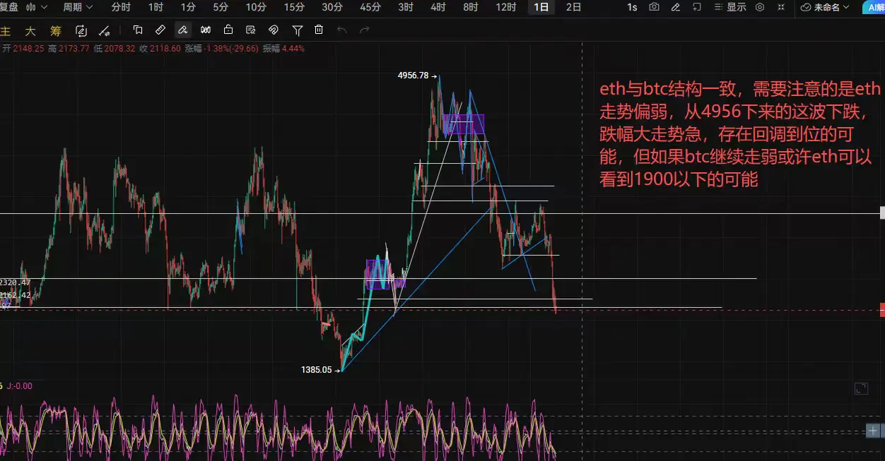
Task: Select the active 1日 timeframe
Action: click(541, 7)
